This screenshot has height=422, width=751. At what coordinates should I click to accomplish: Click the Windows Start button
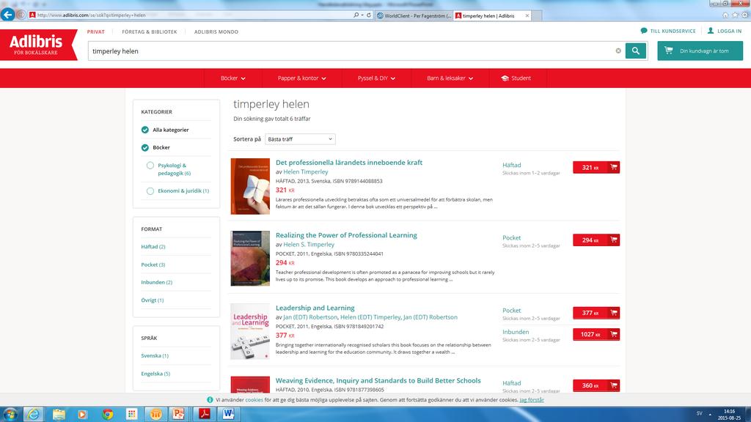point(10,414)
